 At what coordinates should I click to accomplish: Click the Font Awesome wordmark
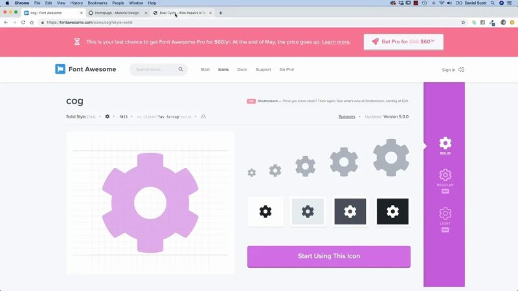pyautogui.click(x=92, y=69)
